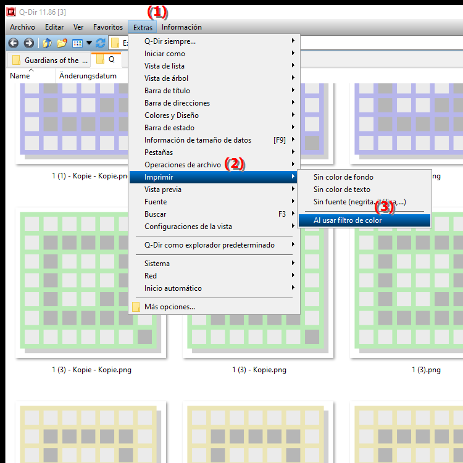
Task: Go forward with the right arrow button
Action: click(28, 43)
